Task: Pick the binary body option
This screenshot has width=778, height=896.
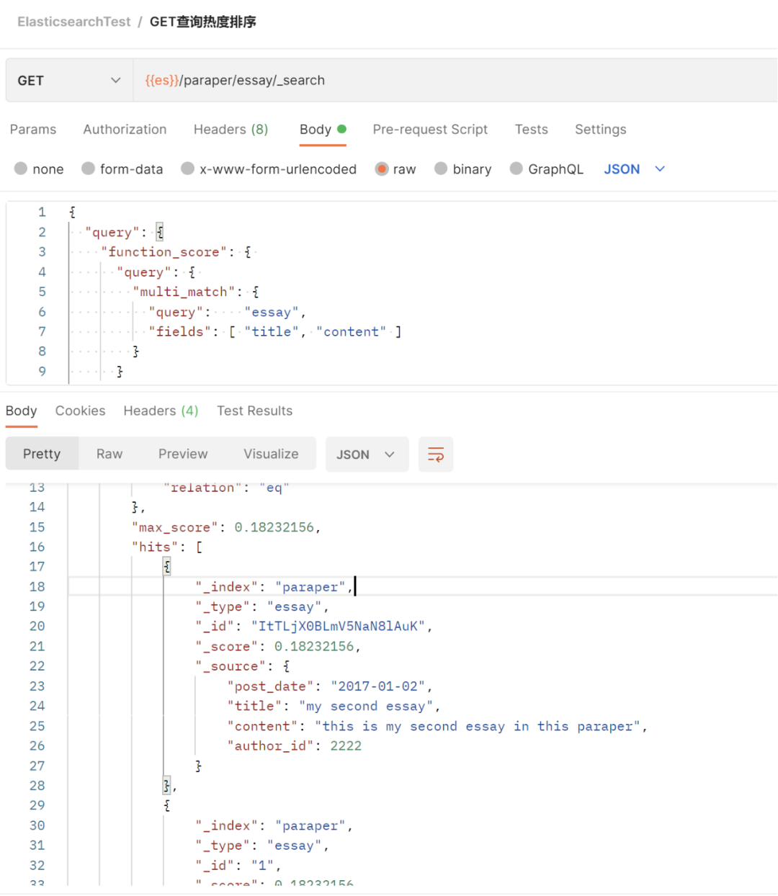Action: pos(441,169)
